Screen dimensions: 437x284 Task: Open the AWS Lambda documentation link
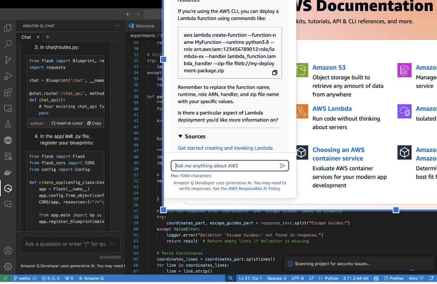pos(332,108)
